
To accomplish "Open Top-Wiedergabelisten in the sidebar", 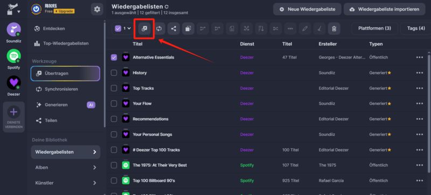I will coord(65,44).
